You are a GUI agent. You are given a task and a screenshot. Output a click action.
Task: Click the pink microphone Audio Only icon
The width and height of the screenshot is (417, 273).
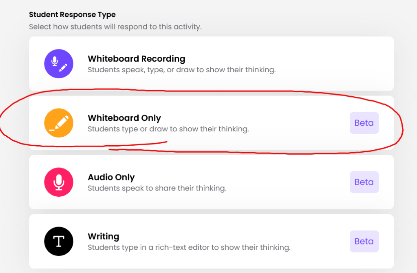tap(59, 182)
